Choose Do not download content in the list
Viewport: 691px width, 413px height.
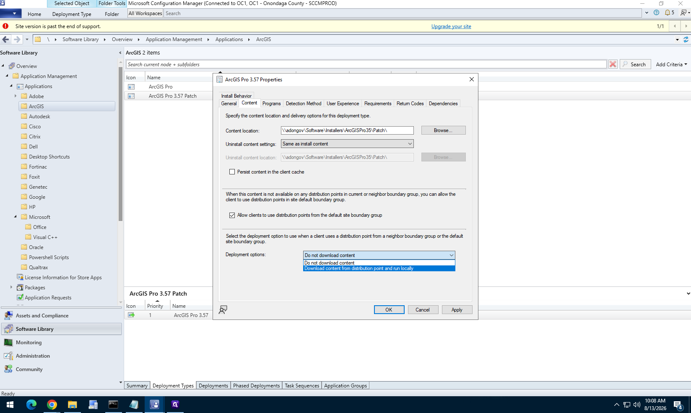tap(379, 263)
